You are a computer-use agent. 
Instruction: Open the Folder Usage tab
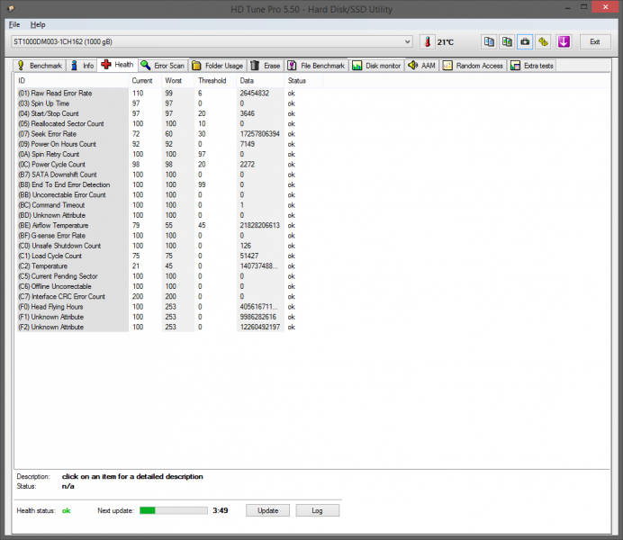[217, 66]
